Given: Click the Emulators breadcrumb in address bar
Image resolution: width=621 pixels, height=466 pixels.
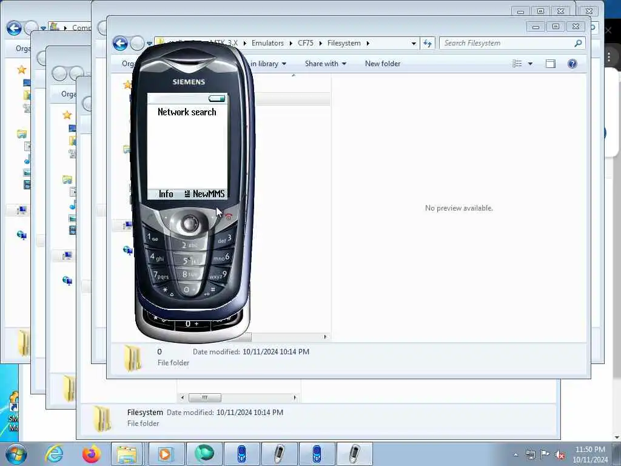Looking at the screenshot, I should point(267,43).
